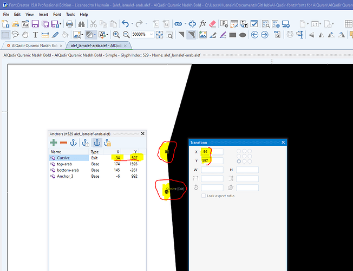This screenshot has height=271, width=353.
Task: Select the lasso selection tool
Action: (x=15, y=35)
